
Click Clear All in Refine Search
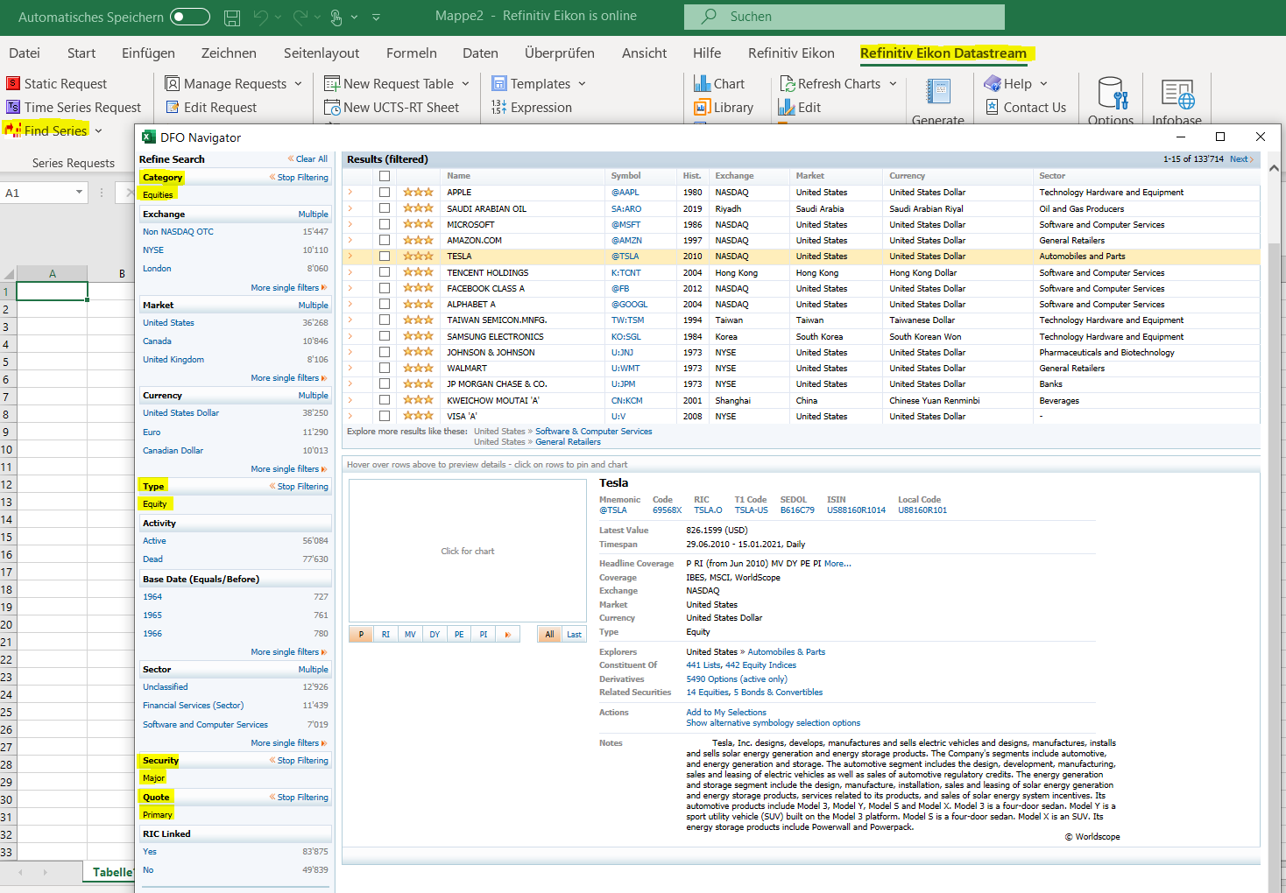coord(307,158)
